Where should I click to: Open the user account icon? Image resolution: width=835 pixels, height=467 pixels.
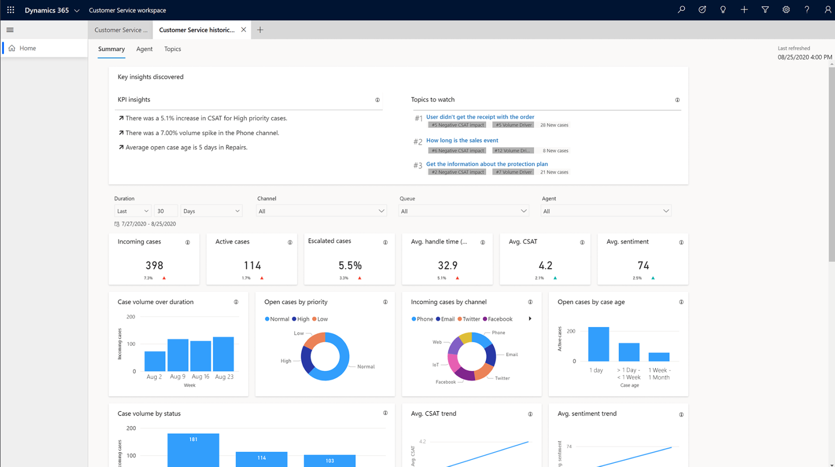[x=828, y=9]
